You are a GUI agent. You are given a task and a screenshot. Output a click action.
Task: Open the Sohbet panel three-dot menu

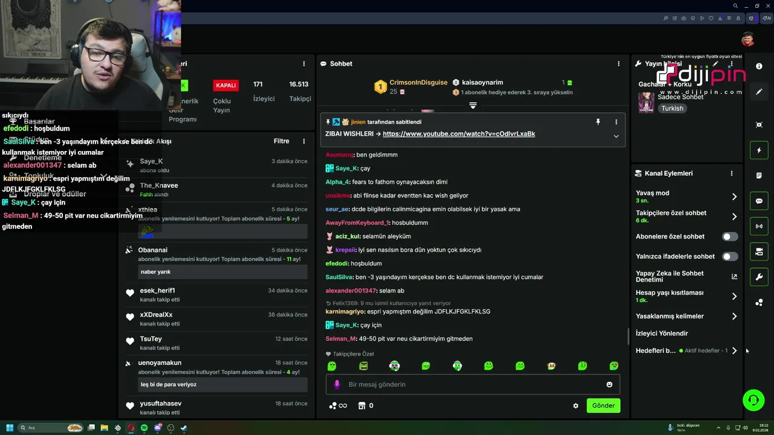pos(618,63)
